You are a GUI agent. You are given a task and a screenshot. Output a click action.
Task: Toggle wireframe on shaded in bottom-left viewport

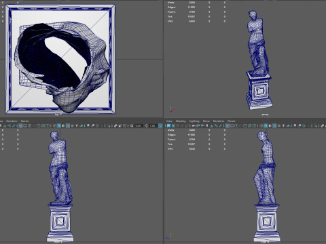click(68, 125)
